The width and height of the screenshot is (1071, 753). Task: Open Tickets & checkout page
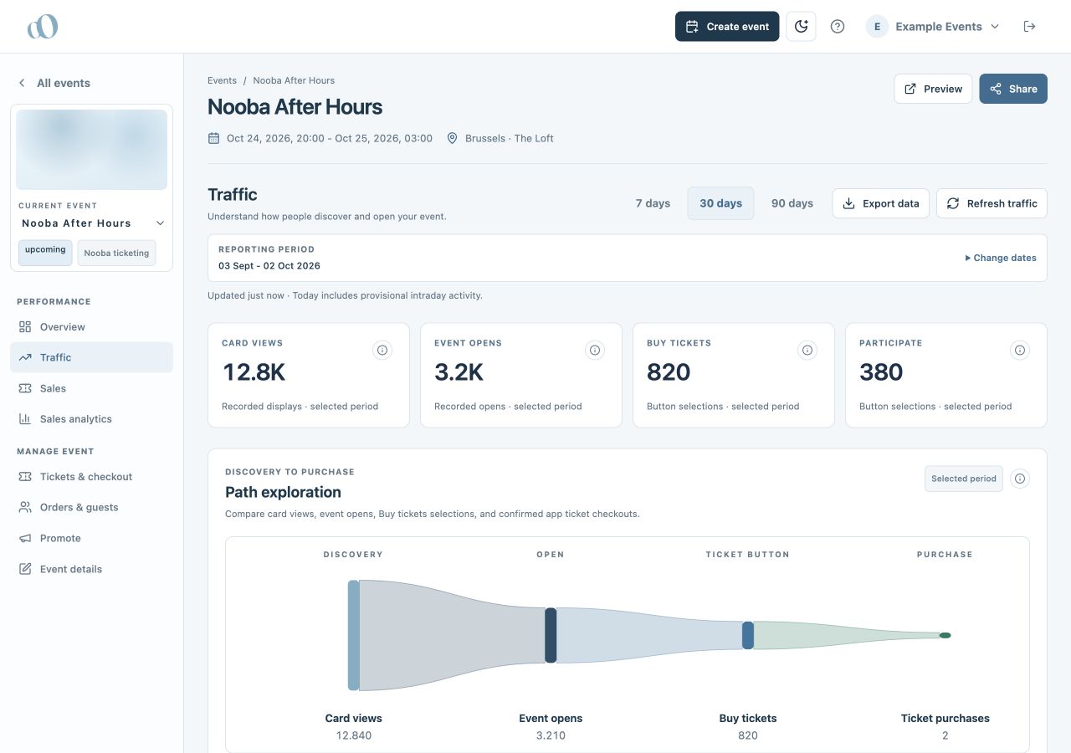pos(92,477)
